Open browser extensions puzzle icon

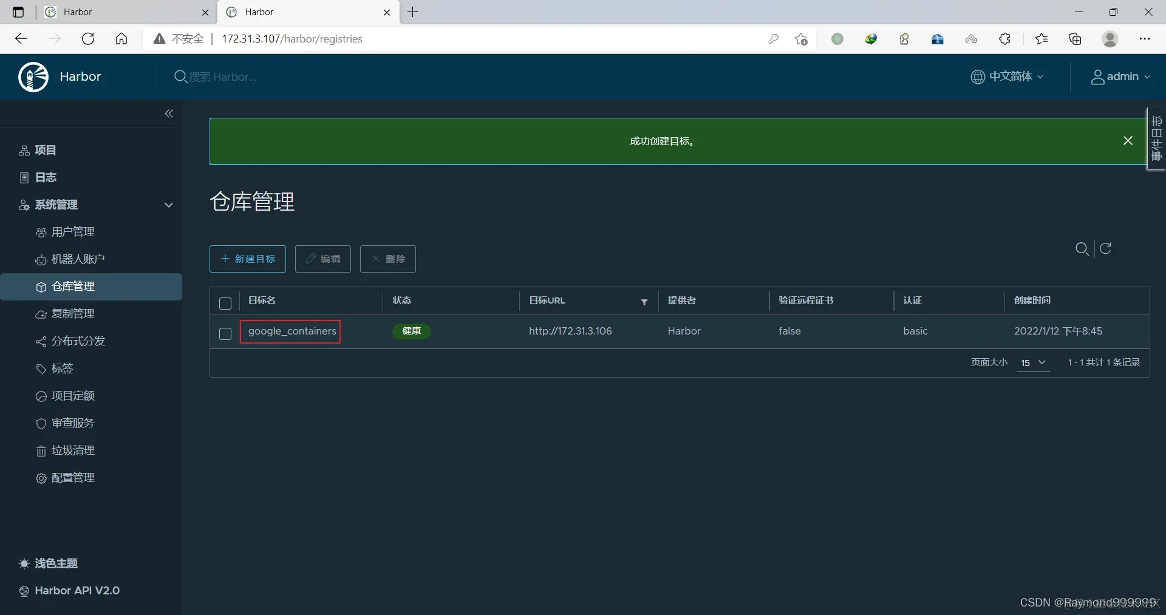coord(1005,39)
